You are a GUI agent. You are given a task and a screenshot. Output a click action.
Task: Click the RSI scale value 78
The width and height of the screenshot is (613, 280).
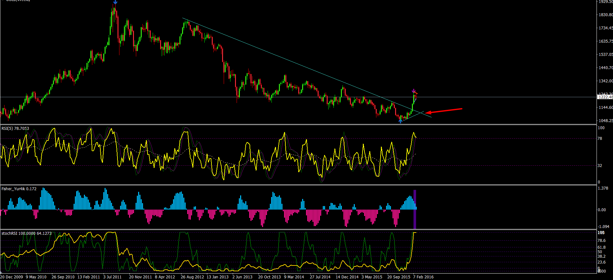600,139
